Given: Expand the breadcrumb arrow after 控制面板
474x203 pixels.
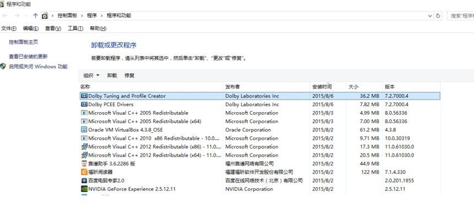Looking at the screenshot, I should [82, 16].
